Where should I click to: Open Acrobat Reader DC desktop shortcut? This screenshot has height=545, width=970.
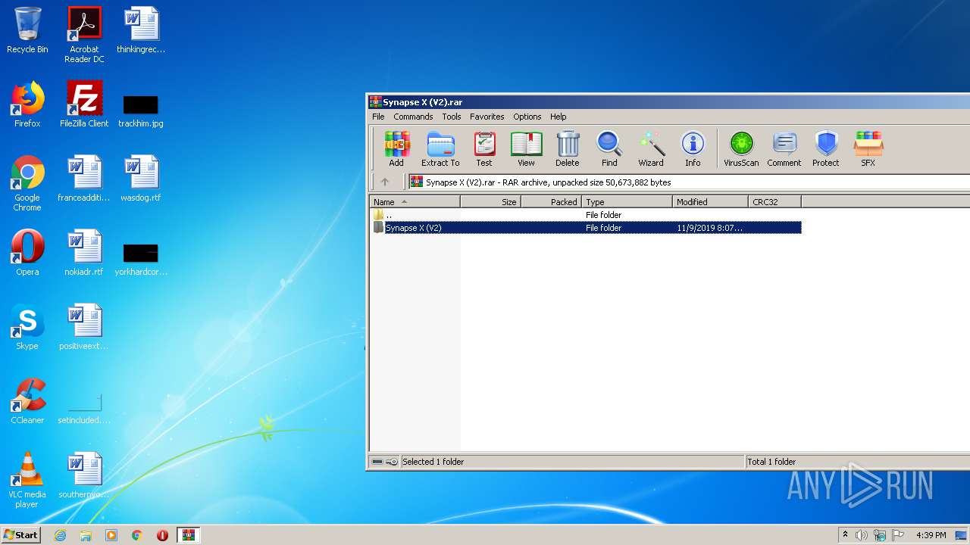click(84, 35)
